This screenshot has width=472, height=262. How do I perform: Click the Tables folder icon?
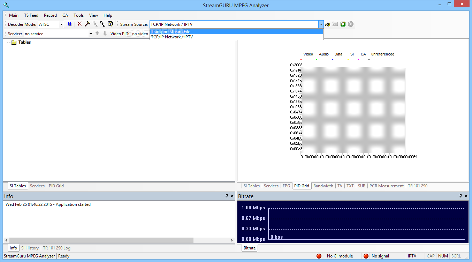pos(14,43)
